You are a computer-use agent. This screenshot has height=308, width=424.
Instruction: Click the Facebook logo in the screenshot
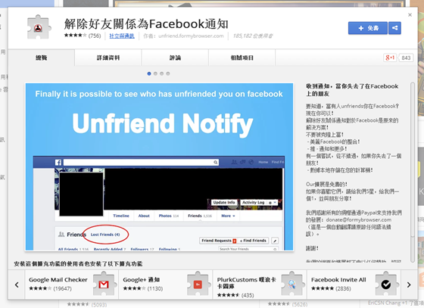click(58, 162)
